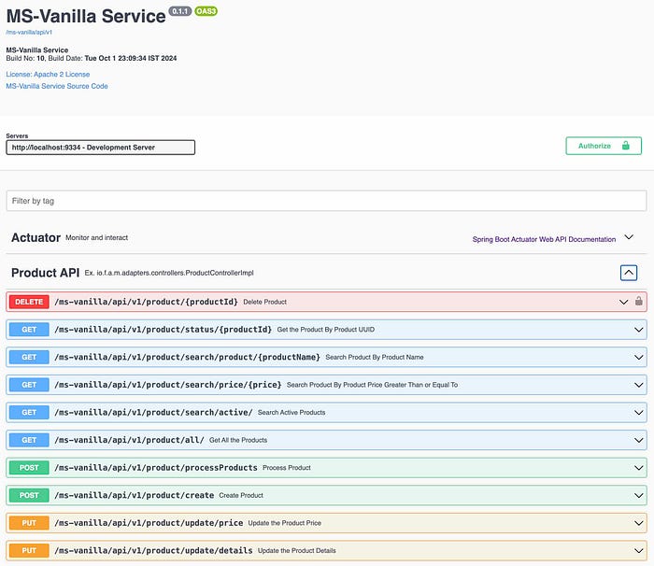654x566 pixels.
Task: Click the Authorize button
Action: [x=604, y=146]
